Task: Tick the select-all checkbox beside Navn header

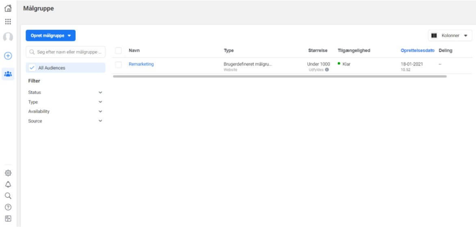Action: 119,51
